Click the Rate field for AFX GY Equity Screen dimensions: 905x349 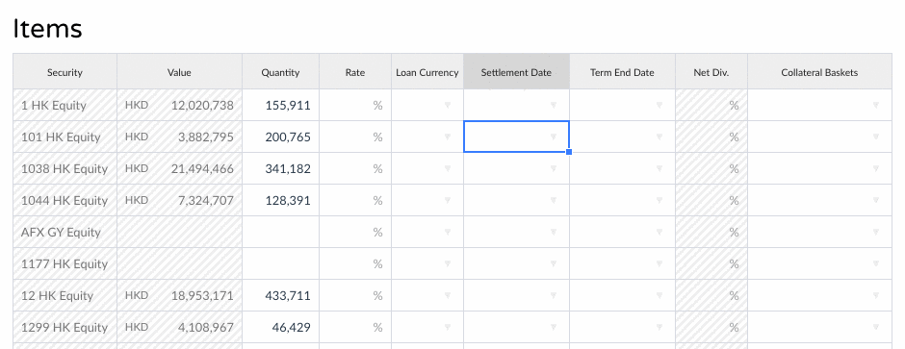355,232
